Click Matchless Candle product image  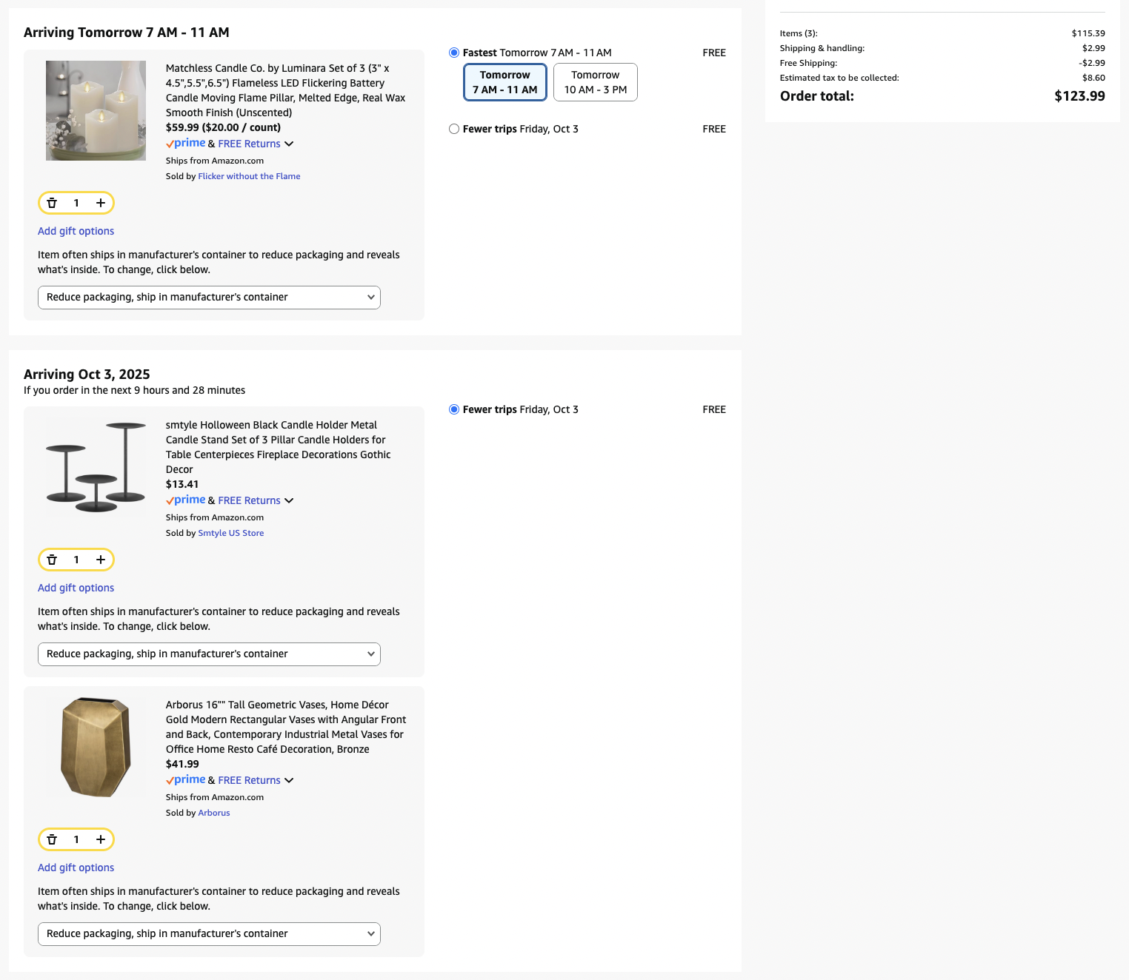tap(96, 110)
